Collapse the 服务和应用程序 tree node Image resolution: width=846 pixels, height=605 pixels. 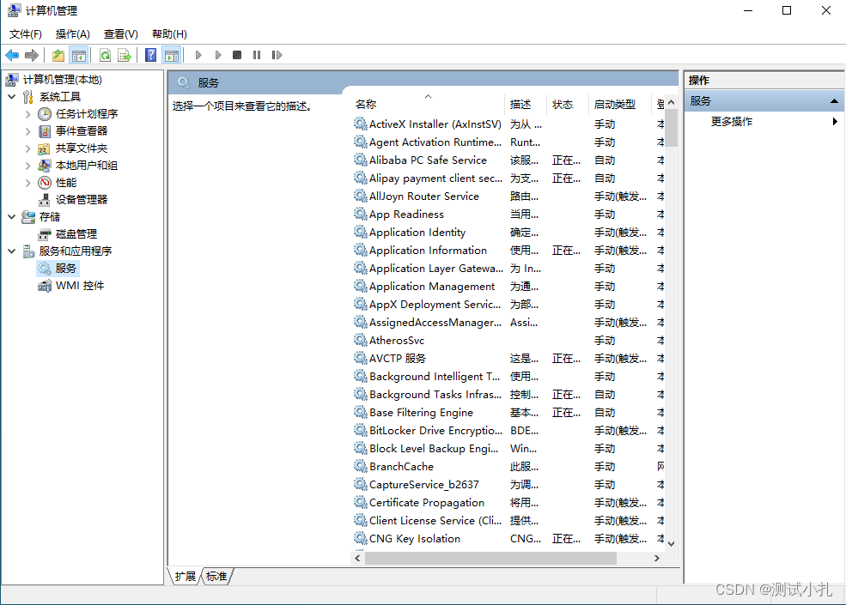tap(12, 251)
